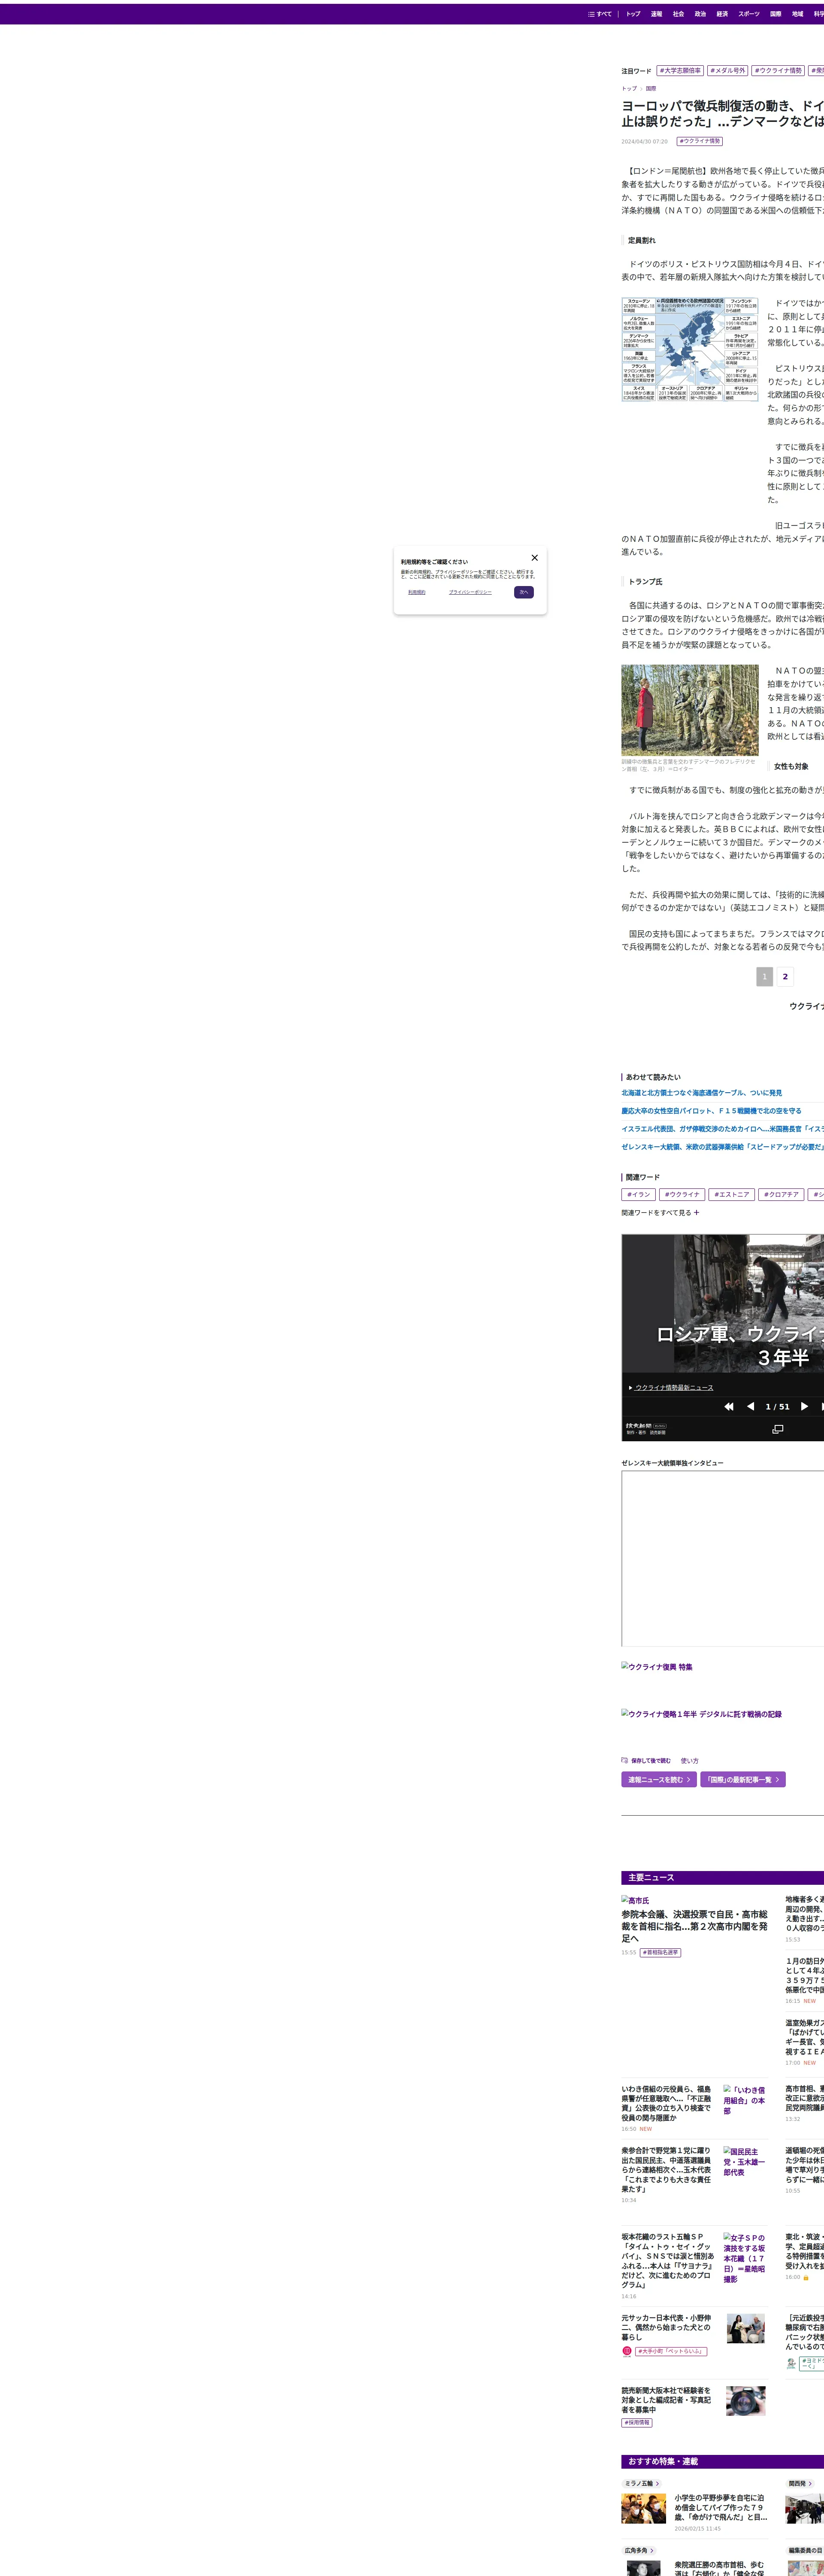Click the #首相指名選挙 tag
This screenshot has width=824, height=2576.
pyautogui.click(x=660, y=1952)
